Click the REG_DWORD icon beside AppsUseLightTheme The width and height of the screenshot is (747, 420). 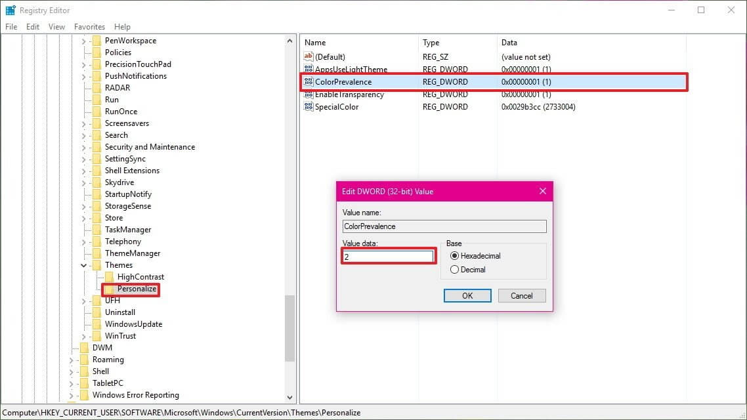[309, 69]
